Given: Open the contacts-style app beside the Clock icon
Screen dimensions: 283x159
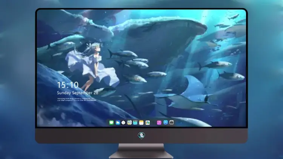Looking at the screenshot, I should 129,122.
